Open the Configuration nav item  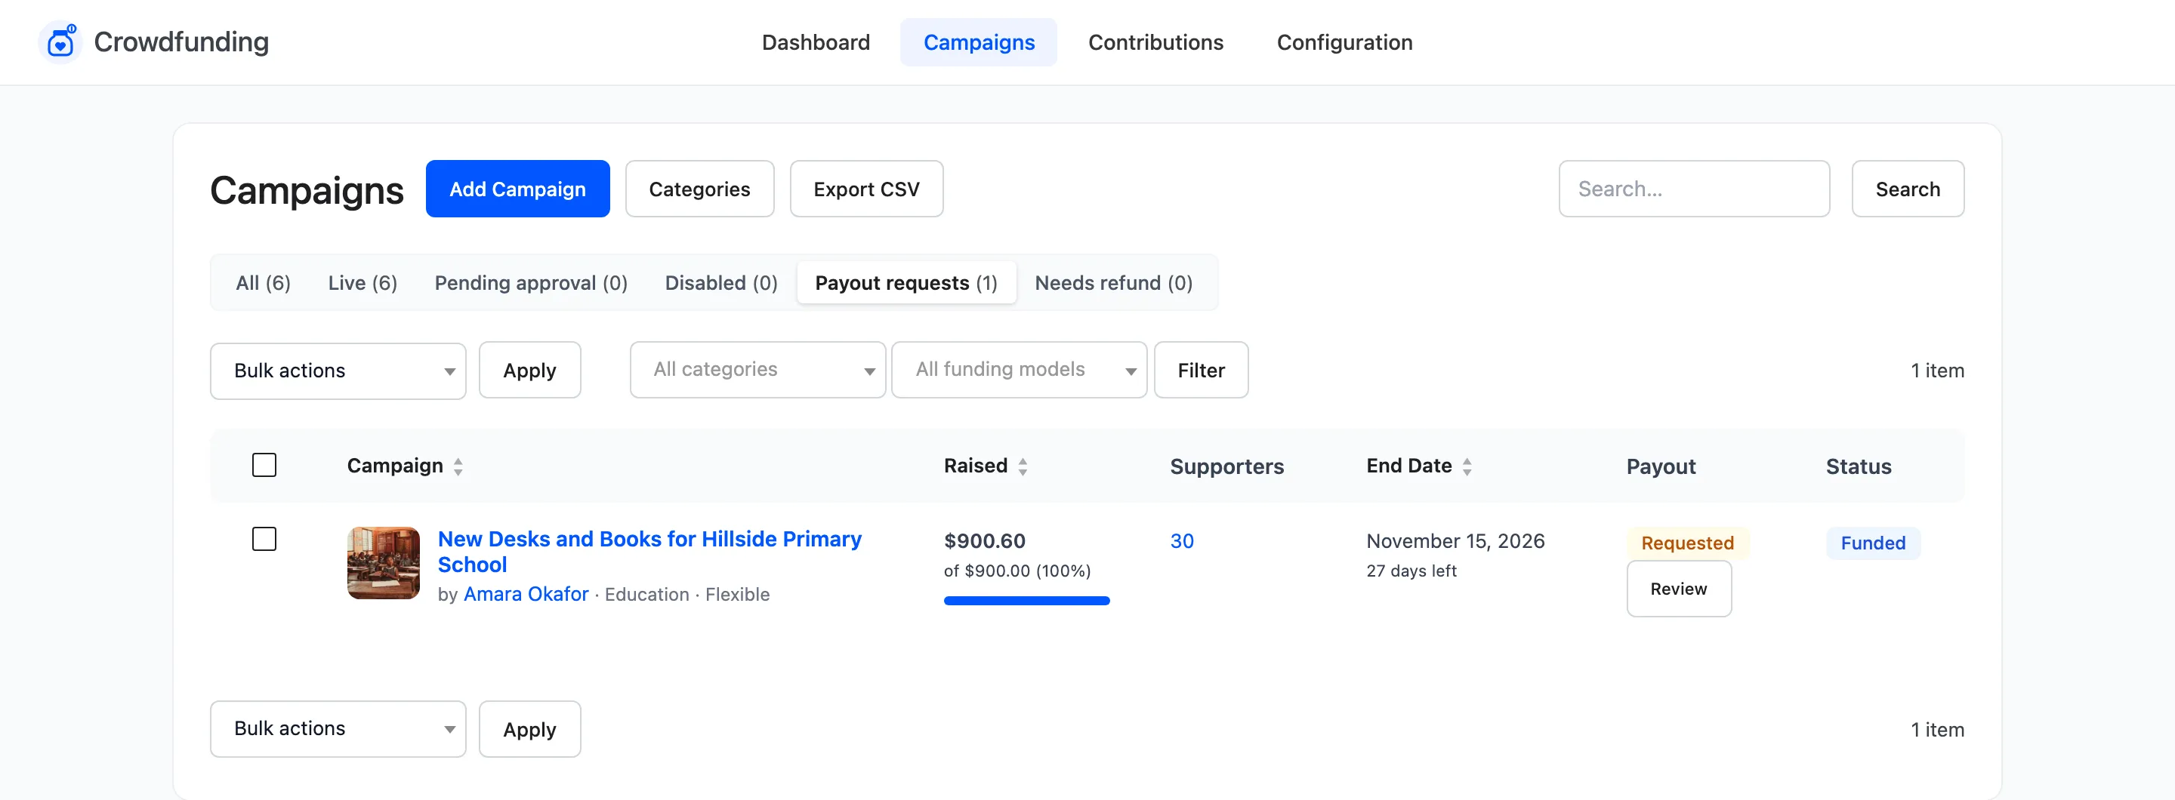pyautogui.click(x=1344, y=42)
